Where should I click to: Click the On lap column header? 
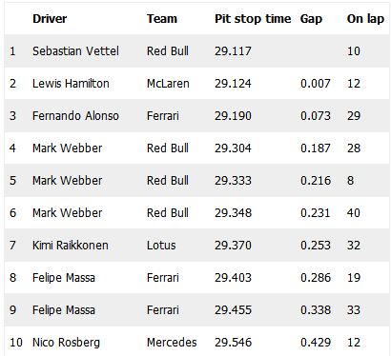[365, 19]
